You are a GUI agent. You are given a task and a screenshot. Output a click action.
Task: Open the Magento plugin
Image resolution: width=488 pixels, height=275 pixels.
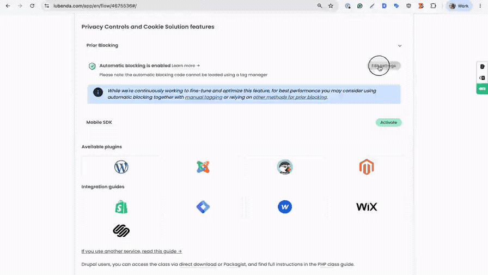tap(367, 167)
